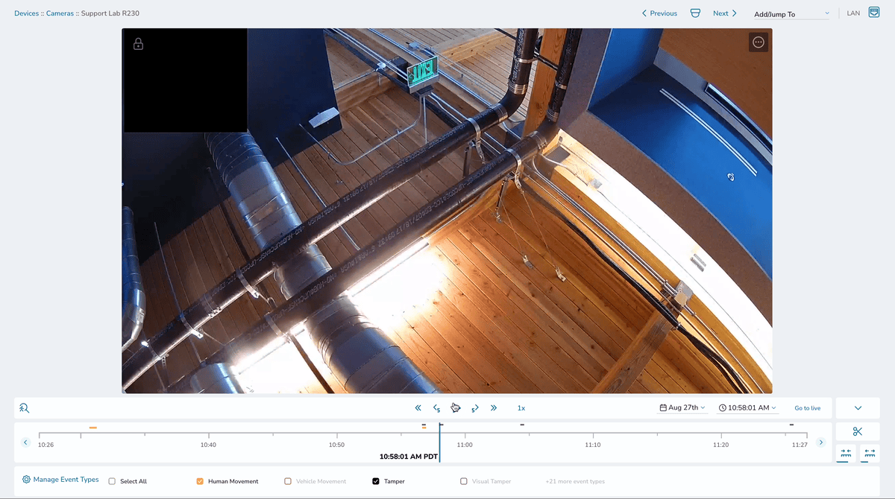Click the camera video feed
The image size is (895, 499).
[x=447, y=211]
